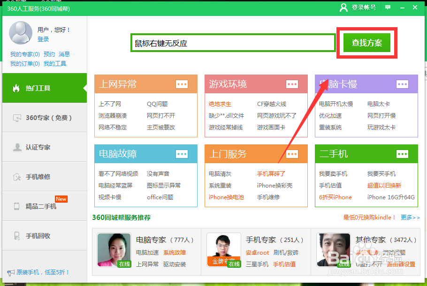Click 登录帐号 in the title bar
Screen dimensions: 427x286
click(x=364, y=8)
